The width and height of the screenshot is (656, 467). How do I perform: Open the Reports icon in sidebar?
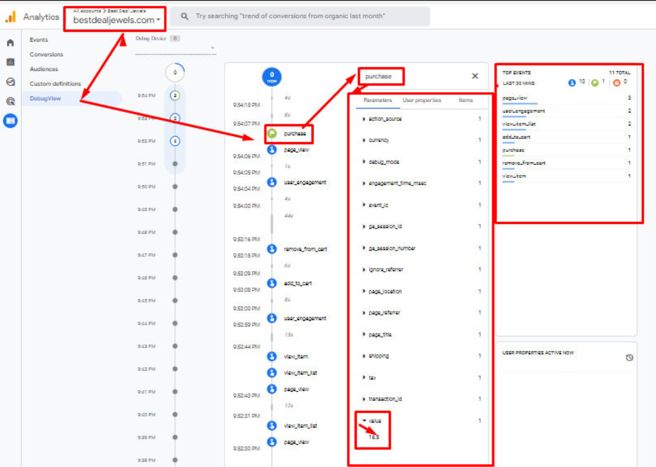[x=10, y=62]
